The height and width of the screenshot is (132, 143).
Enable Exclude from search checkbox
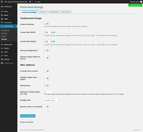pyautogui.click(x=45, y=71)
